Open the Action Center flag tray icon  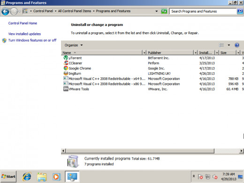[x=200, y=177]
